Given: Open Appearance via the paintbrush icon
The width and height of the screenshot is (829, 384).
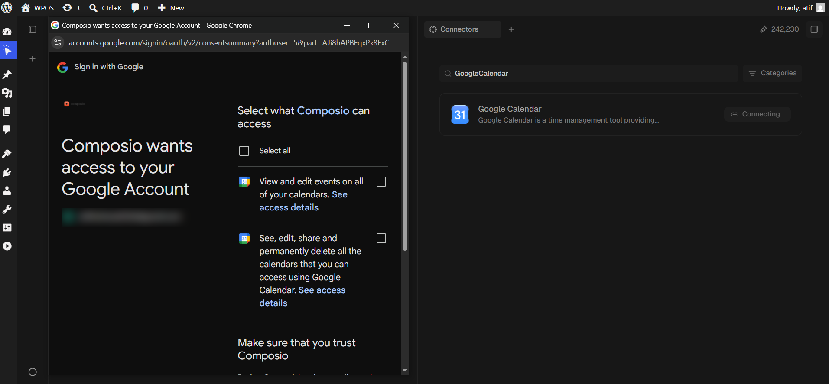Looking at the screenshot, I should [x=7, y=154].
